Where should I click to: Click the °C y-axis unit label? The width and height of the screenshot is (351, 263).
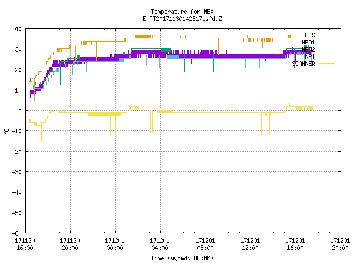(x=7, y=131)
